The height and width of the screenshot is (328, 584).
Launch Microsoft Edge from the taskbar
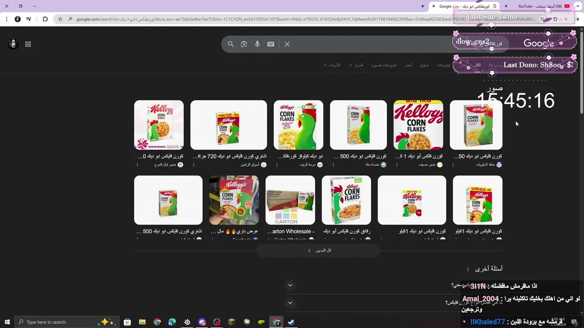[x=172, y=322]
